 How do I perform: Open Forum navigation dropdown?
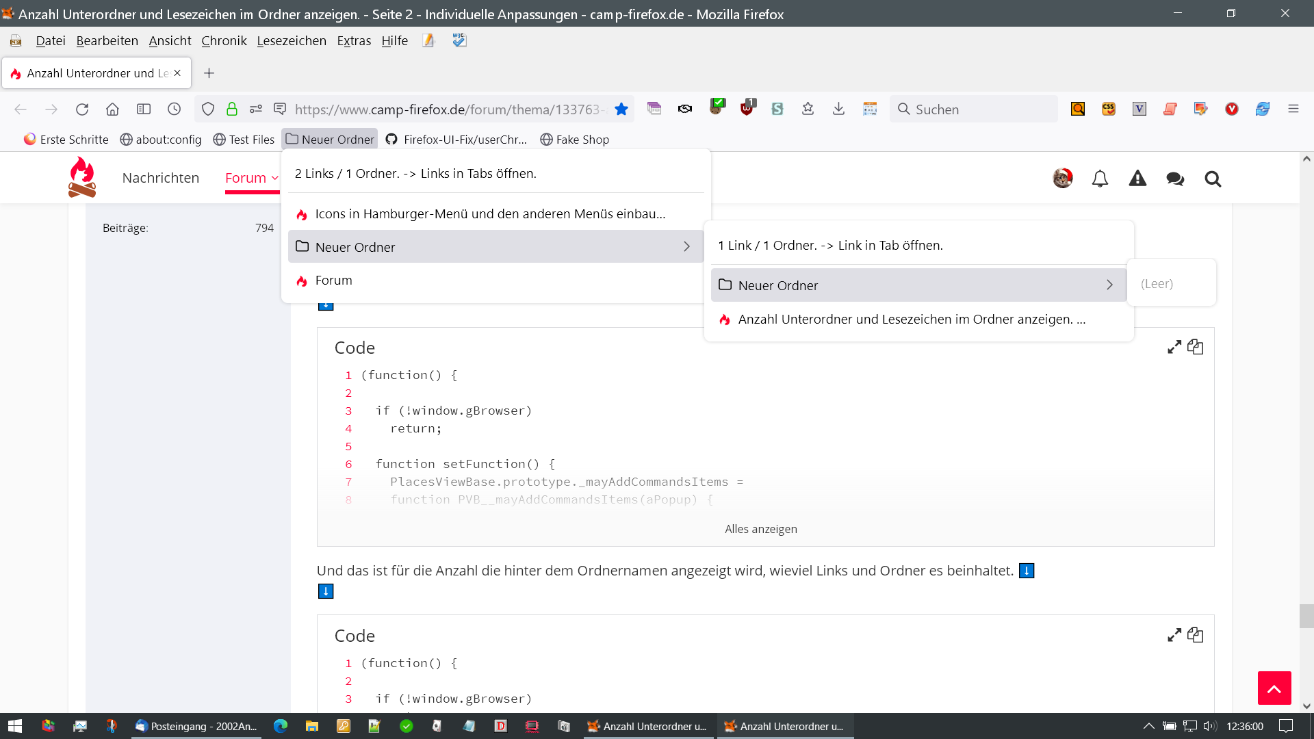coord(252,178)
